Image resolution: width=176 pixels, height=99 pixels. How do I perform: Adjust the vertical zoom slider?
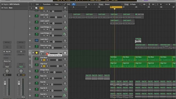click(x=161, y=4)
